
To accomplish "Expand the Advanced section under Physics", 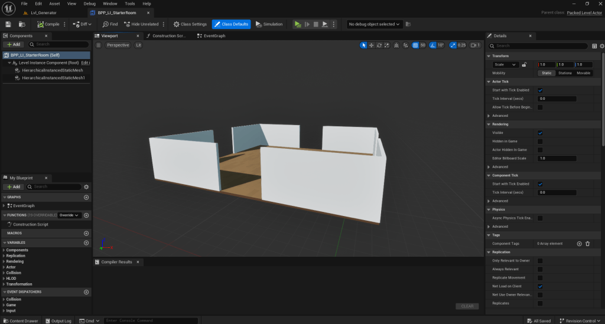I will pyautogui.click(x=500, y=227).
